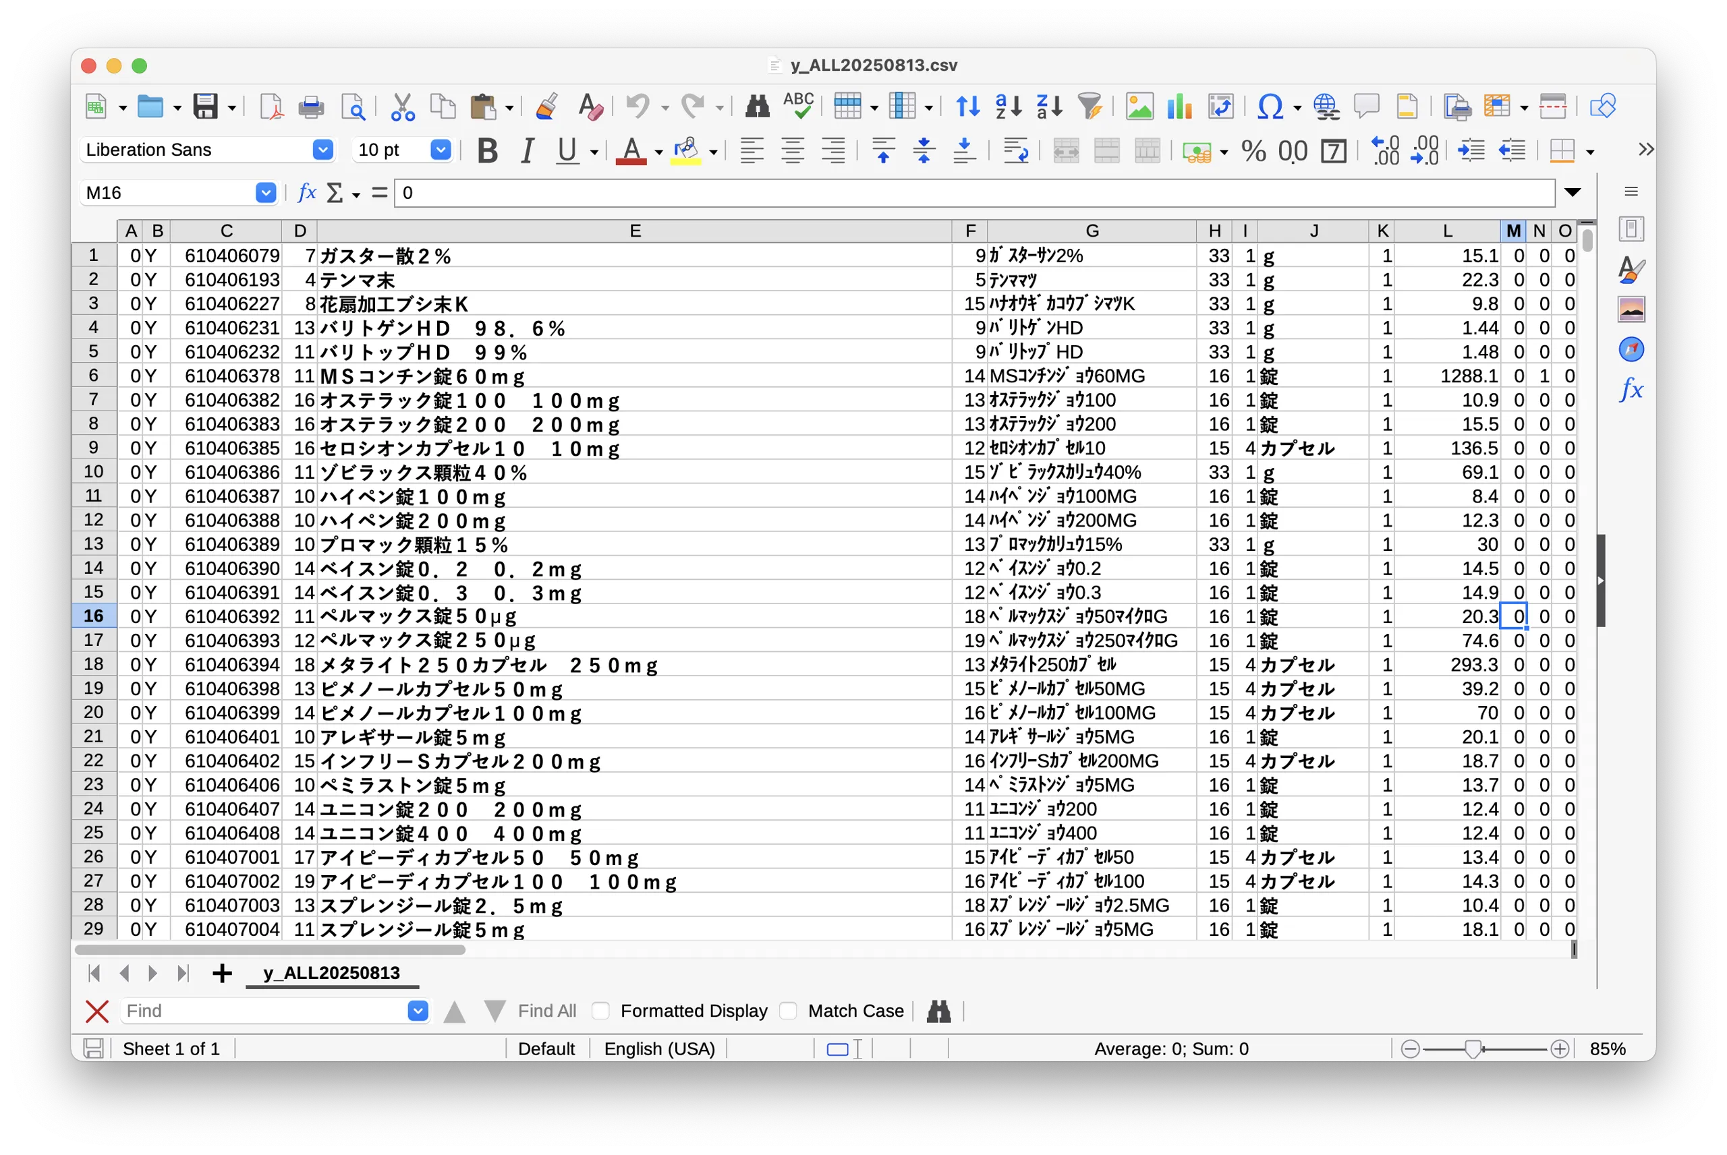Open the sidebar Navigator compass icon
The width and height of the screenshot is (1727, 1155).
pos(1631,349)
